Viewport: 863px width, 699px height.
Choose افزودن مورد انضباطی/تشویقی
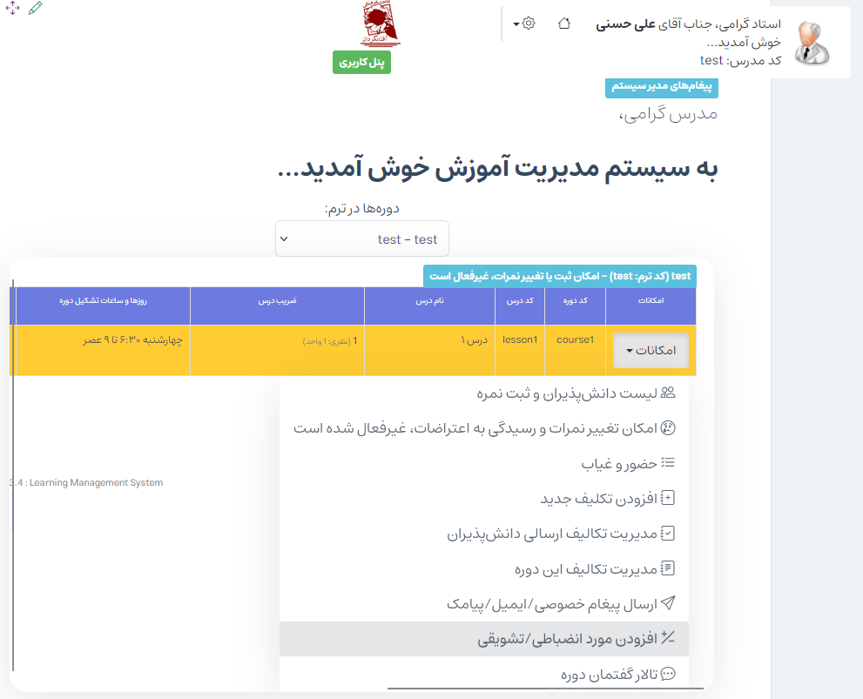tap(484, 639)
